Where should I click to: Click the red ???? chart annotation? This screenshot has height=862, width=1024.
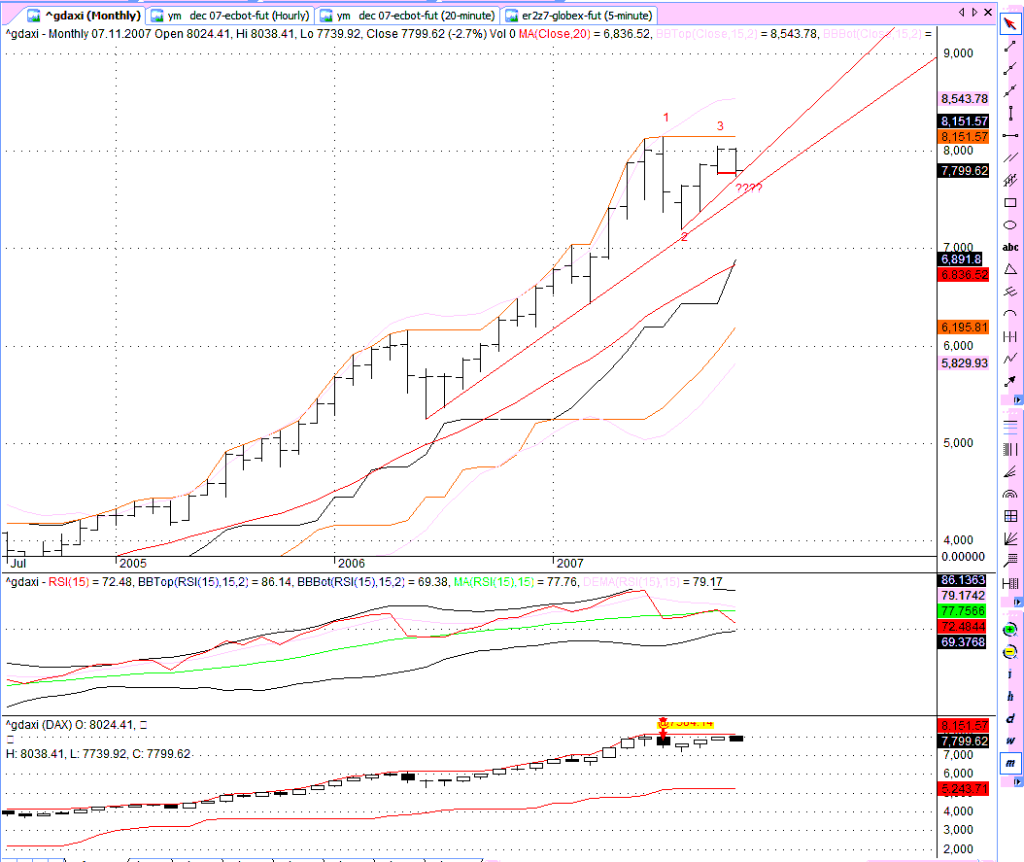[748, 189]
